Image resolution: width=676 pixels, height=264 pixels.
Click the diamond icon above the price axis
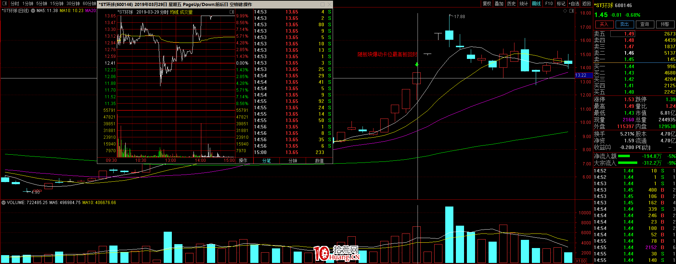(x=565, y=11)
